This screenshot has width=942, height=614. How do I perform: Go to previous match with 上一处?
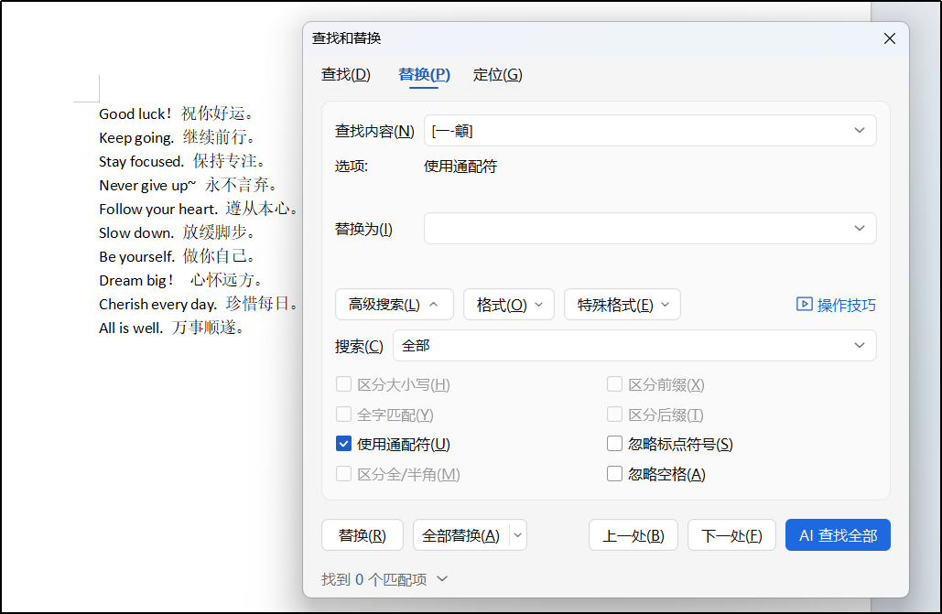tap(633, 535)
